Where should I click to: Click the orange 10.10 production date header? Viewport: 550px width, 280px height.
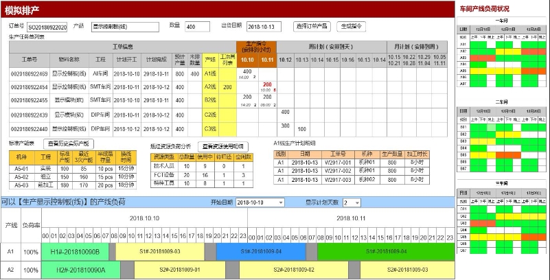pos(247,60)
